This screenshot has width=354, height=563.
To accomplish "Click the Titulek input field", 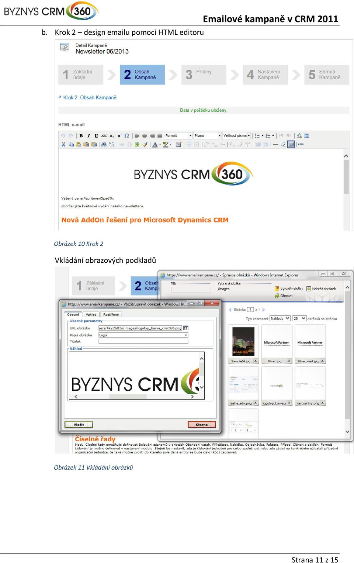I will pos(143,341).
